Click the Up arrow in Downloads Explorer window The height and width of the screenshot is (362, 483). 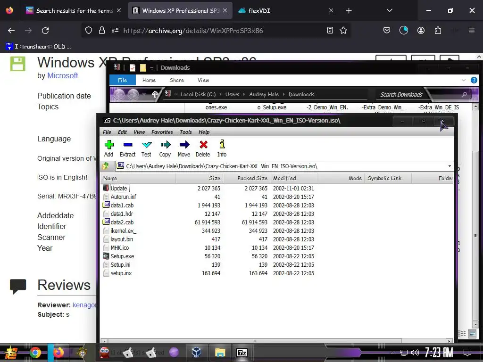(x=155, y=94)
